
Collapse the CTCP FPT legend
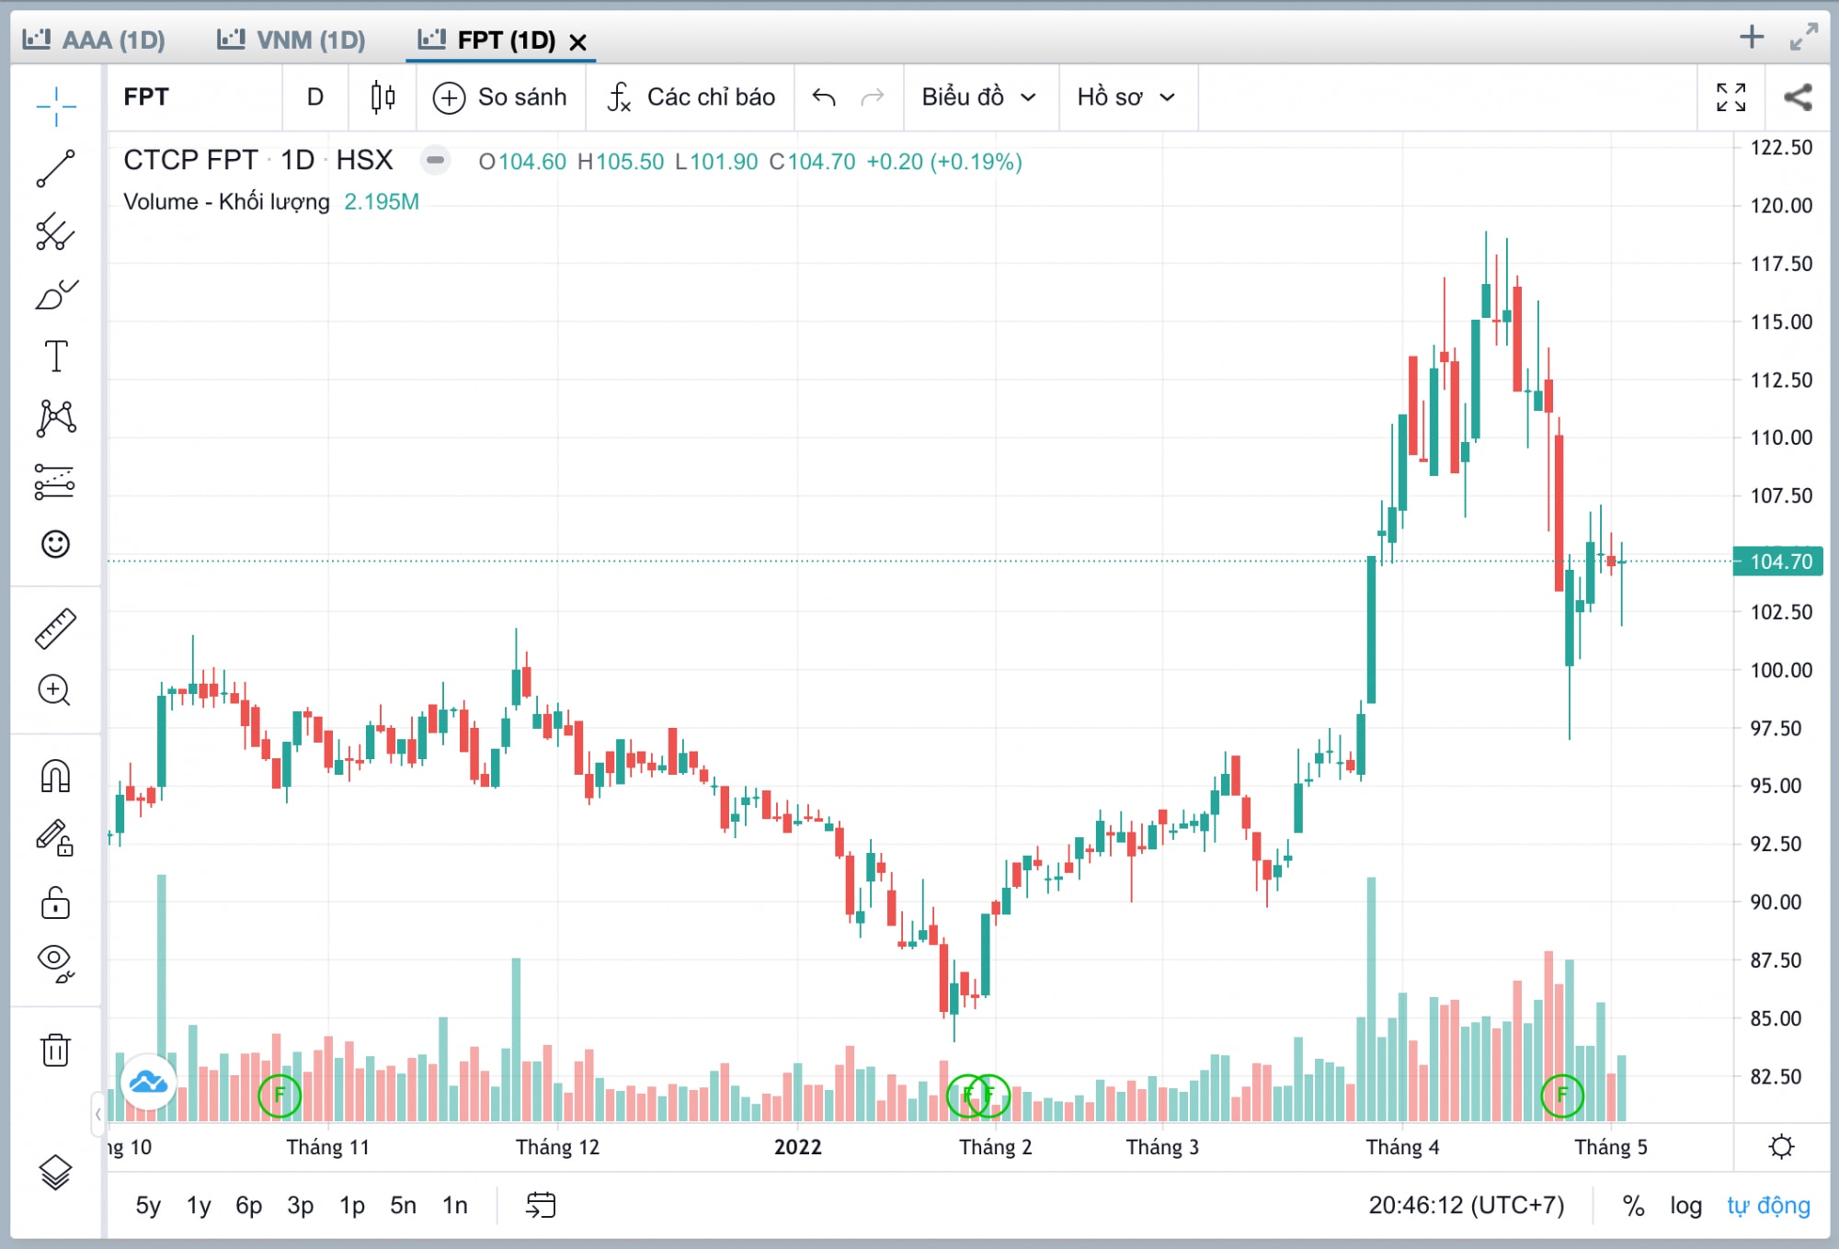pos(435,160)
